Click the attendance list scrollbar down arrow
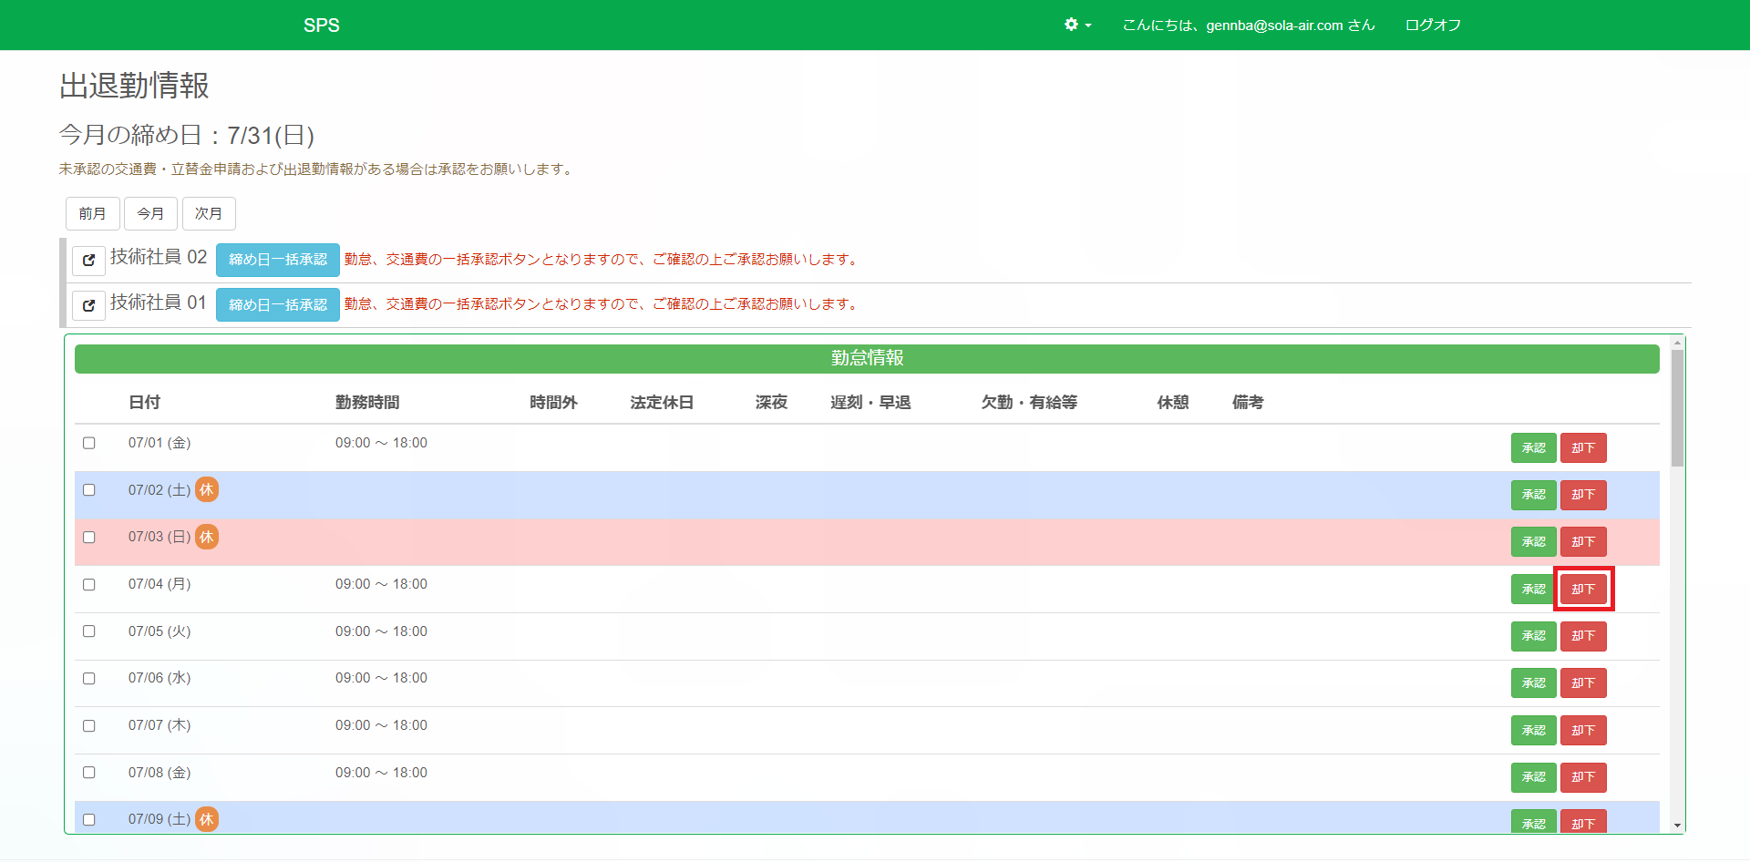The height and width of the screenshot is (862, 1750). [x=1677, y=826]
